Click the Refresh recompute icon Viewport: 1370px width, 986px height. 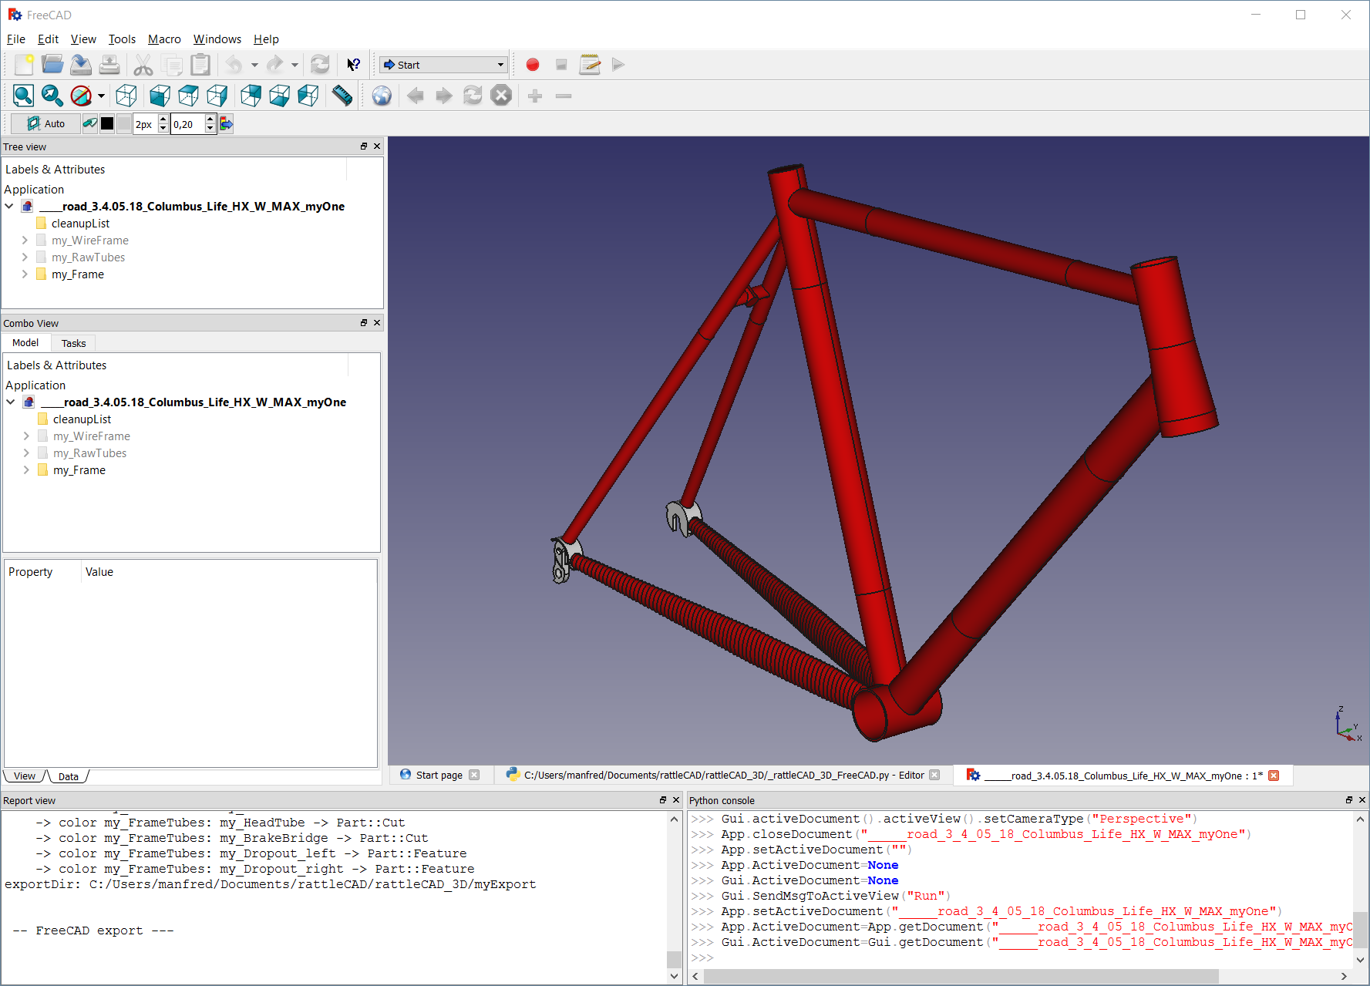320,65
